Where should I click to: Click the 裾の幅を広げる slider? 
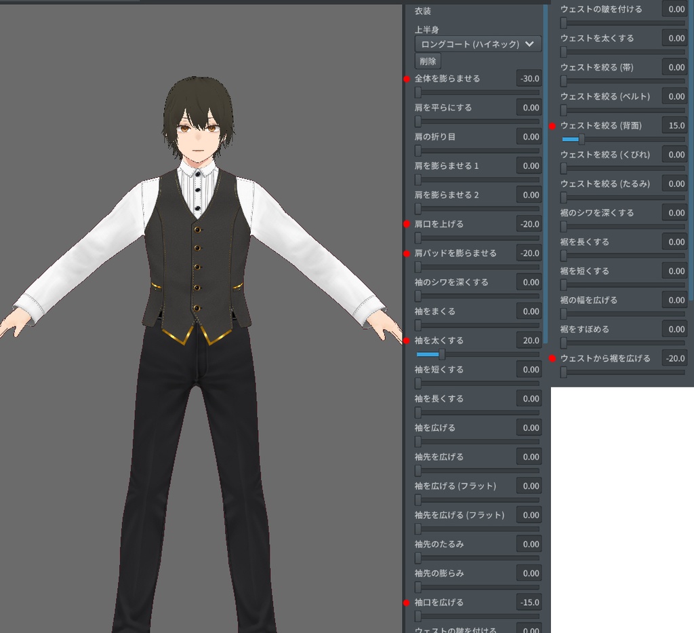point(623,314)
